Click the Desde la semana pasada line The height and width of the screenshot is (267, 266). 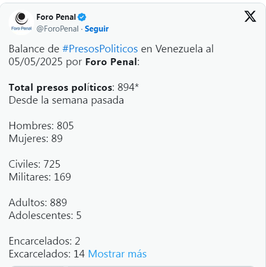pos(66,100)
